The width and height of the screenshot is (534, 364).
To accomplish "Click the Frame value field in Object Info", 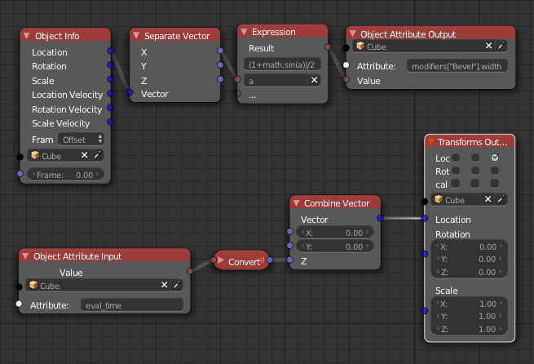I will pyautogui.click(x=65, y=175).
